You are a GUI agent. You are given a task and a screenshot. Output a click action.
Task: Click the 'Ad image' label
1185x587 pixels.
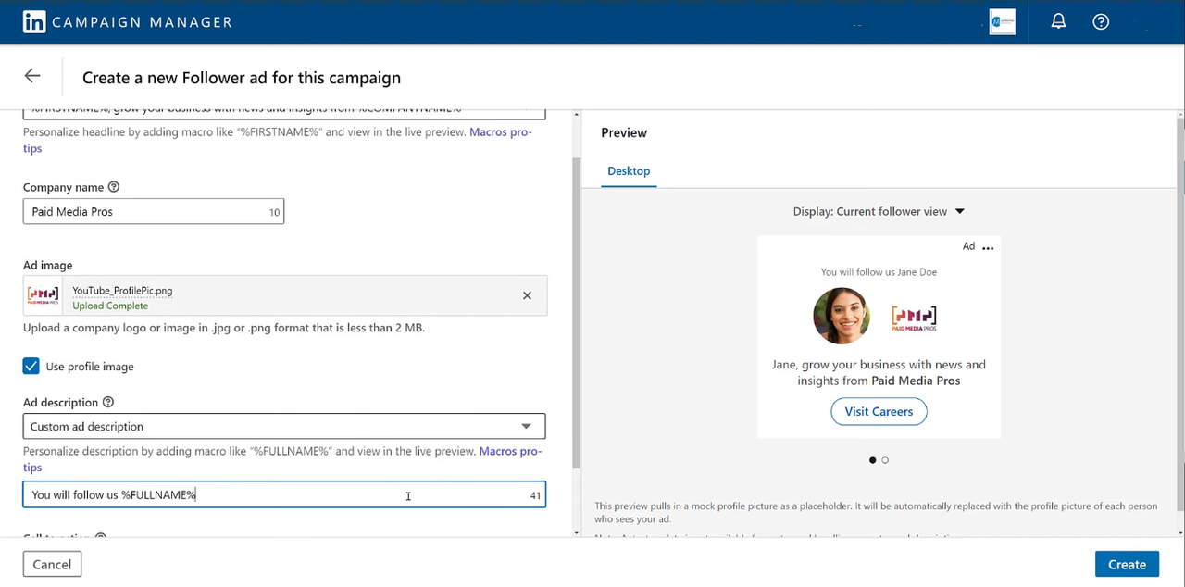tap(47, 265)
